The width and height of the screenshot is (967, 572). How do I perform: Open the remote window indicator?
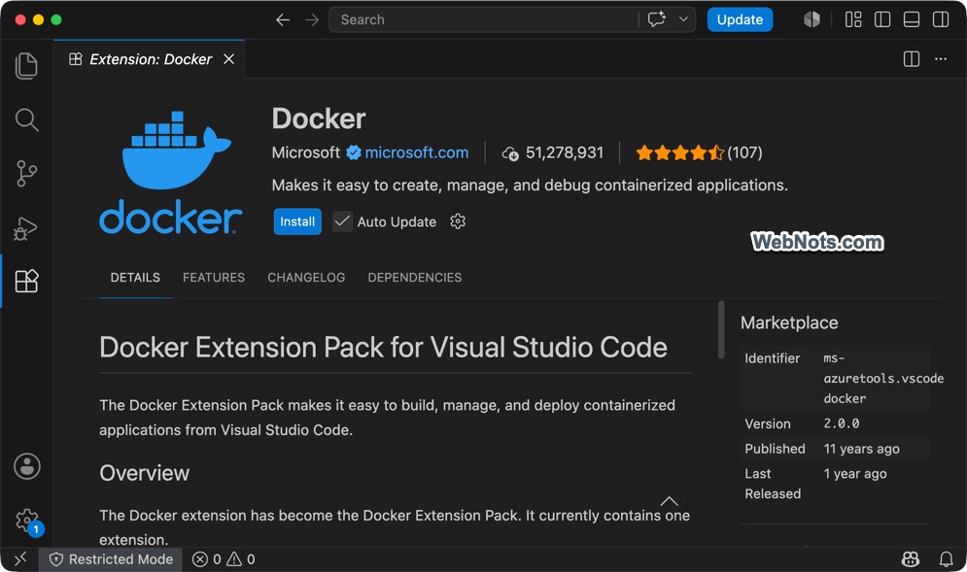click(x=20, y=559)
